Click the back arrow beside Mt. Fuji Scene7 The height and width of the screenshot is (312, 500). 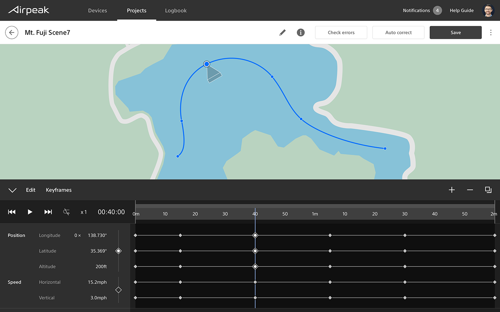12,32
